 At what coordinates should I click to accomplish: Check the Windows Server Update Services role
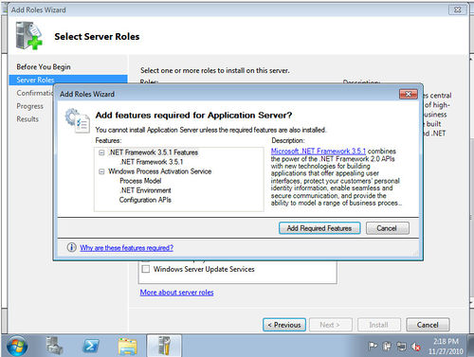(x=146, y=269)
